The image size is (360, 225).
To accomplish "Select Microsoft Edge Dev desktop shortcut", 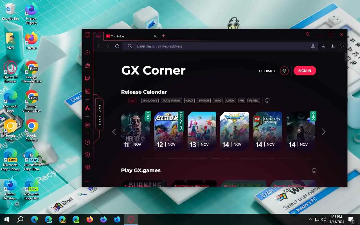I will [31, 188].
